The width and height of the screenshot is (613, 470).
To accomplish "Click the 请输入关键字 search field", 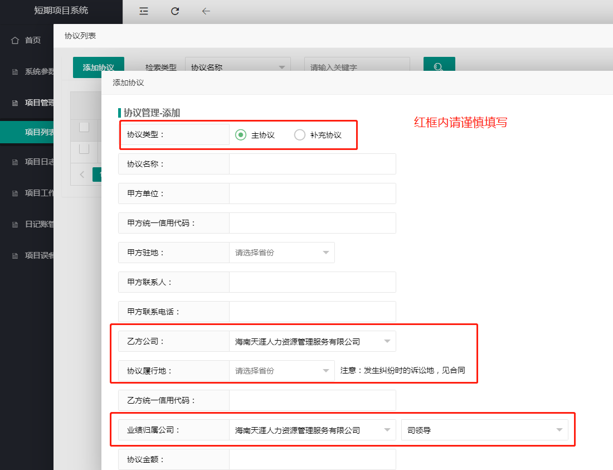I will coord(357,65).
